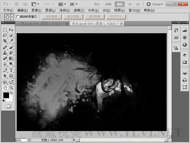Select the Blur tool
Image resolution: width=190 pixels, height=143 pixels.
pos(5,64)
